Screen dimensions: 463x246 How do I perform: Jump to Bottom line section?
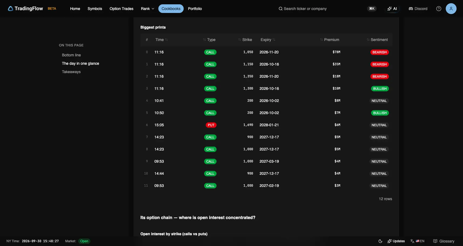71,55
